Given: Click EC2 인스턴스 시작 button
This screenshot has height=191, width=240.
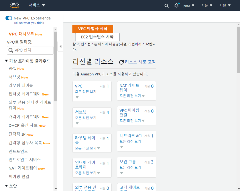Looking at the screenshot, I should (x=97, y=37).
